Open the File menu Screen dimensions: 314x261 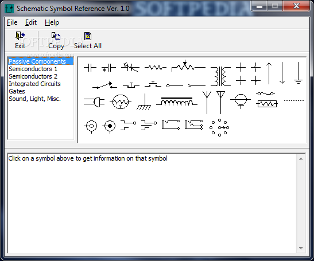tap(12, 22)
